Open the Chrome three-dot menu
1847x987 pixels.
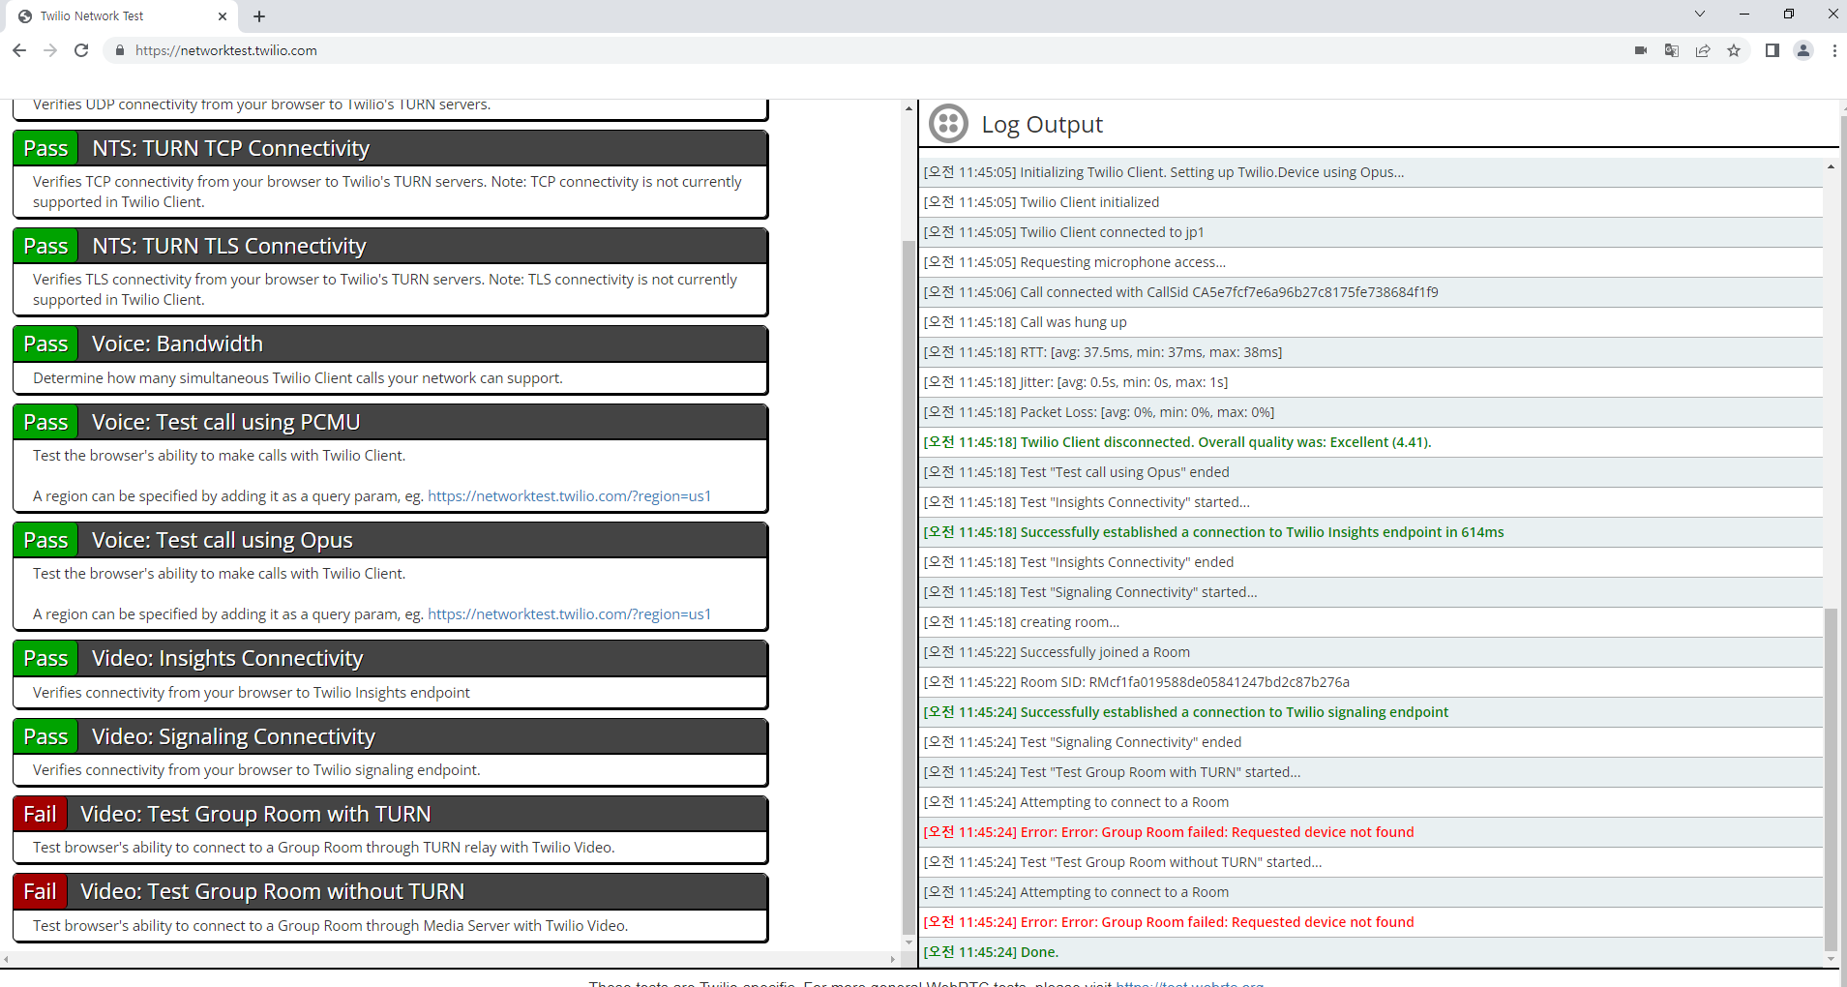pyautogui.click(x=1834, y=50)
